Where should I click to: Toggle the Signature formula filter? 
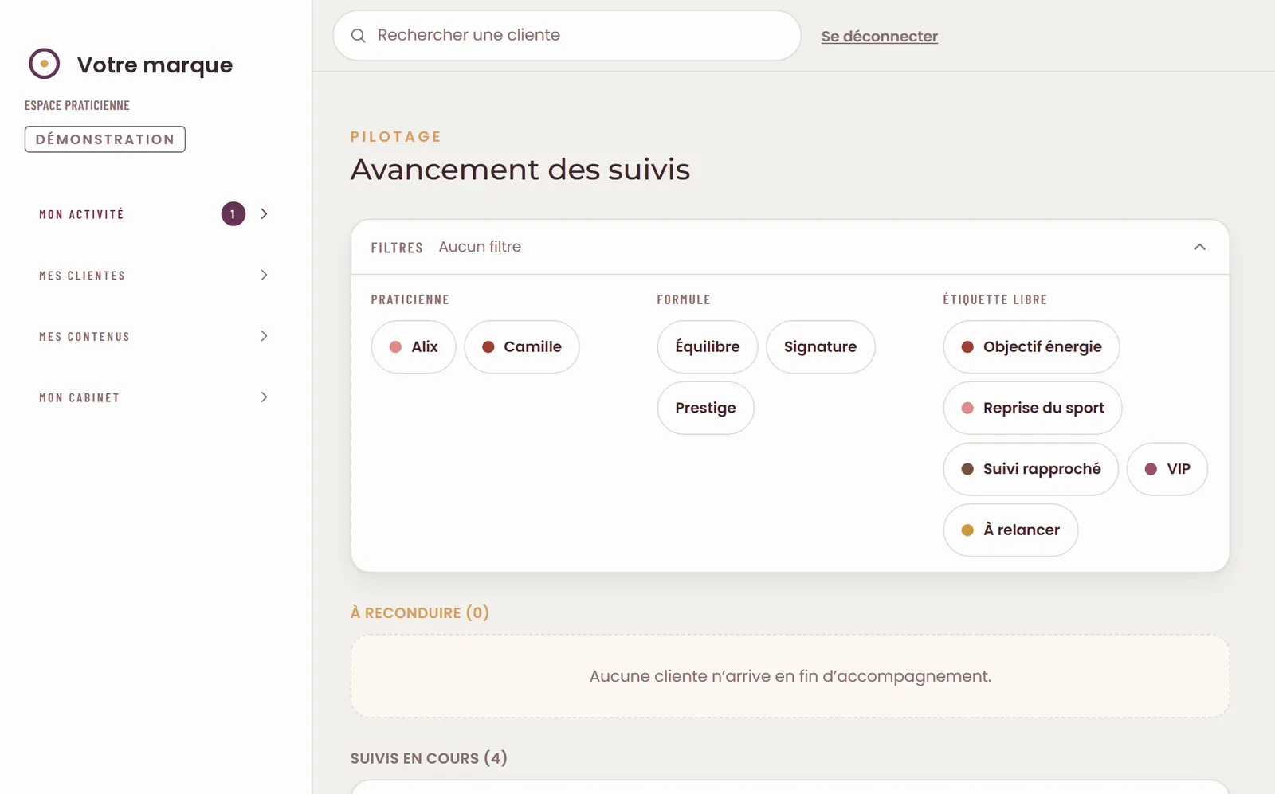(x=821, y=347)
